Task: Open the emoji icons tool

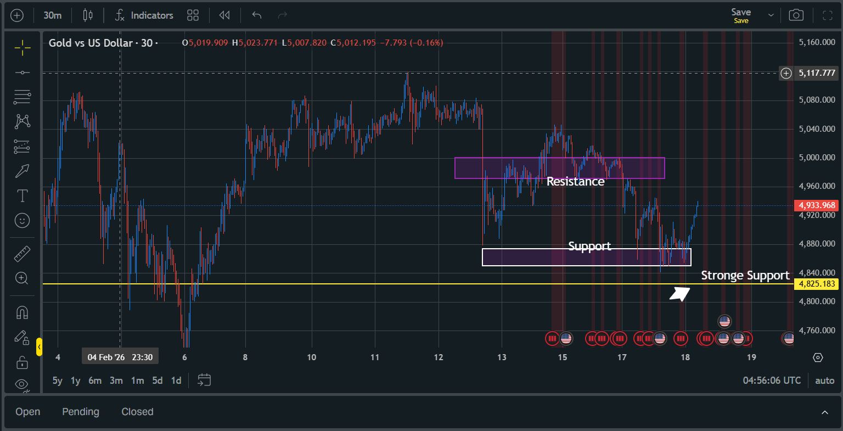Action: point(23,220)
